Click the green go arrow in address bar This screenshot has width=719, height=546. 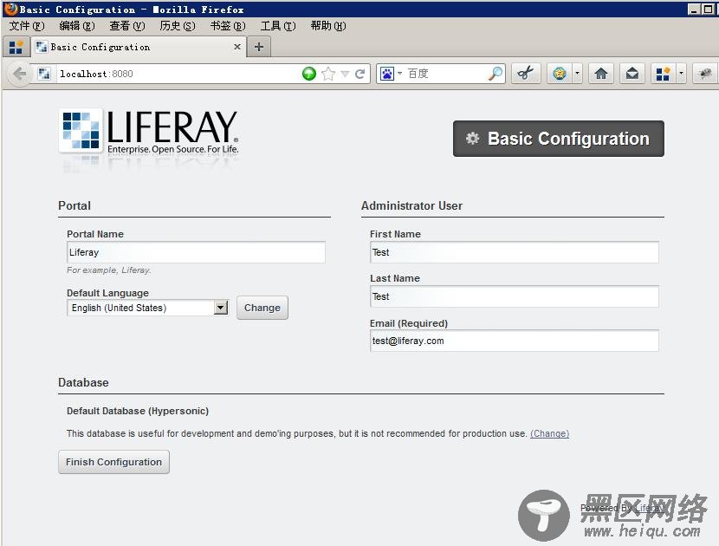click(x=309, y=74)
